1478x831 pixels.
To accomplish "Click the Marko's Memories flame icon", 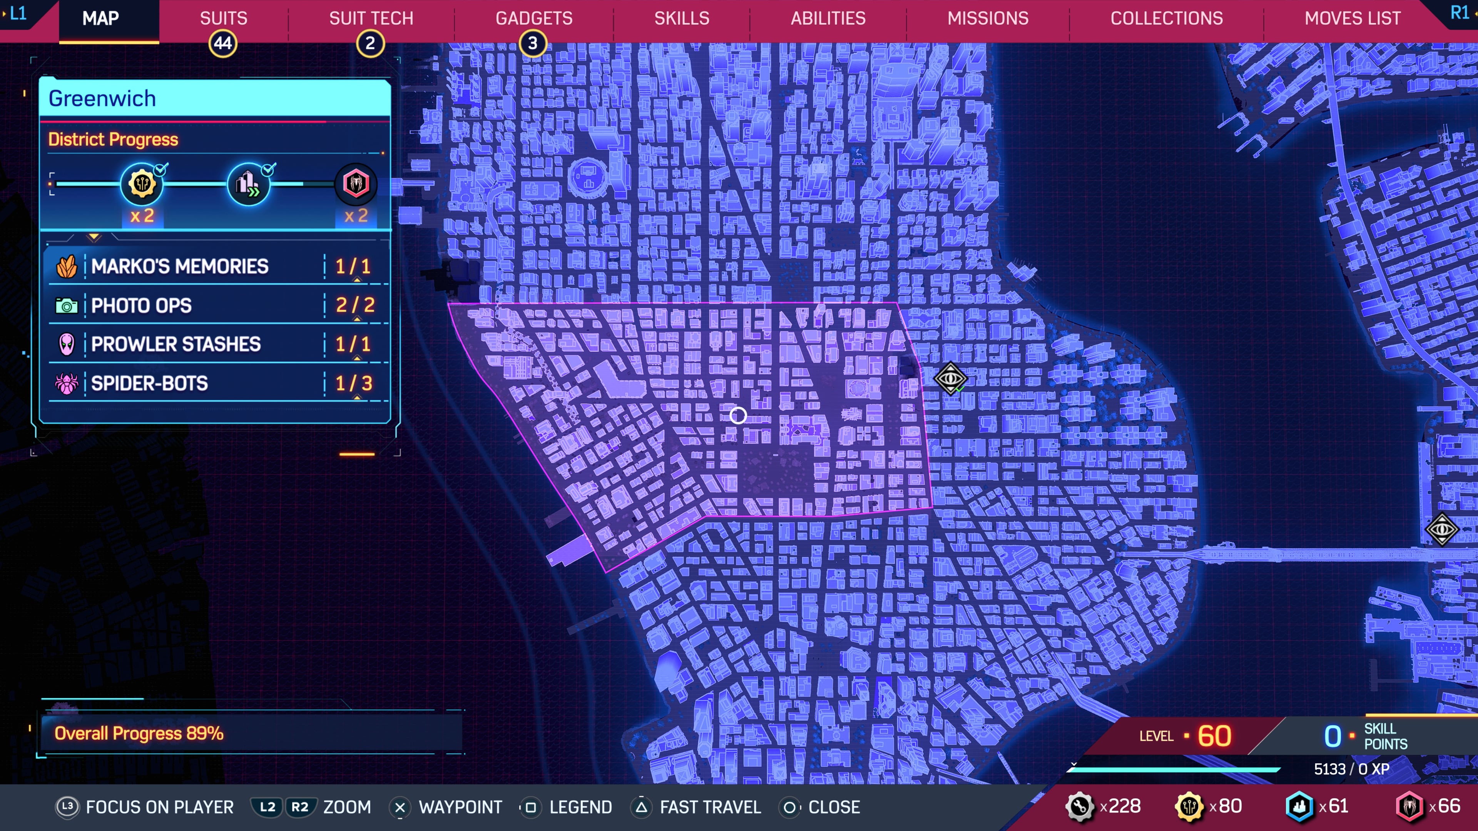I will click(x=67, y=267).
